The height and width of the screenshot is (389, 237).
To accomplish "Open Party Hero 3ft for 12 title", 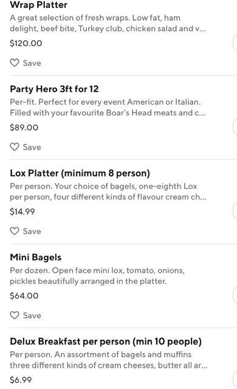I will (54, 89).
